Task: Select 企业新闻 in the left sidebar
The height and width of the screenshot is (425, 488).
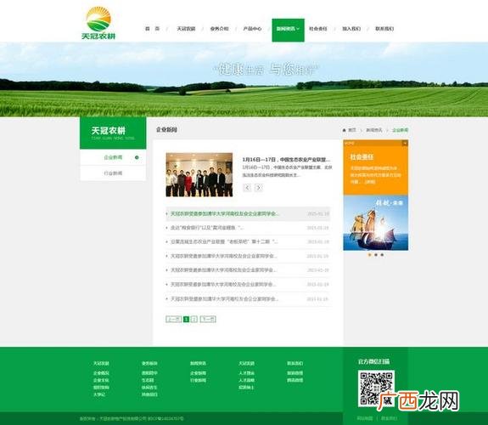Action: 113,157
